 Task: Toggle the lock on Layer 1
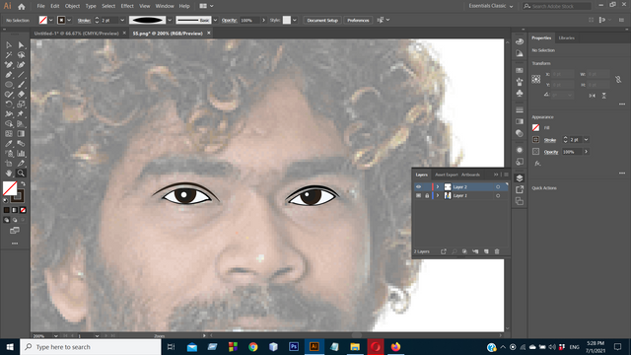pyautogui.click(x=427, y=195)
